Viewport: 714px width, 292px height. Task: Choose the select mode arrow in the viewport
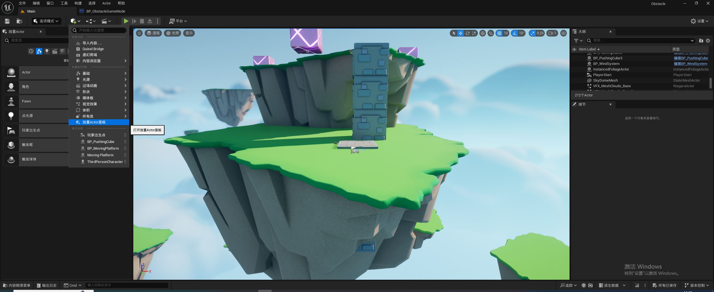pos(454,33)
